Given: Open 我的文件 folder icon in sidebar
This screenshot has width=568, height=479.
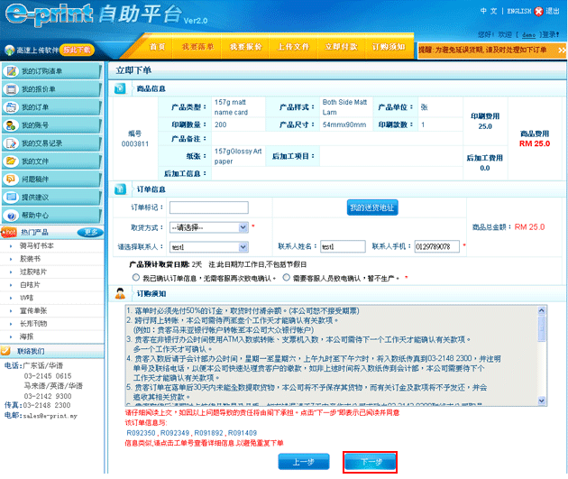Looking at the screenshot, I should tap(12, 161).
